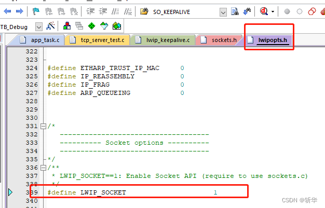
Task: Open Find in Files folder-binoculars icon
Action: 144,11
